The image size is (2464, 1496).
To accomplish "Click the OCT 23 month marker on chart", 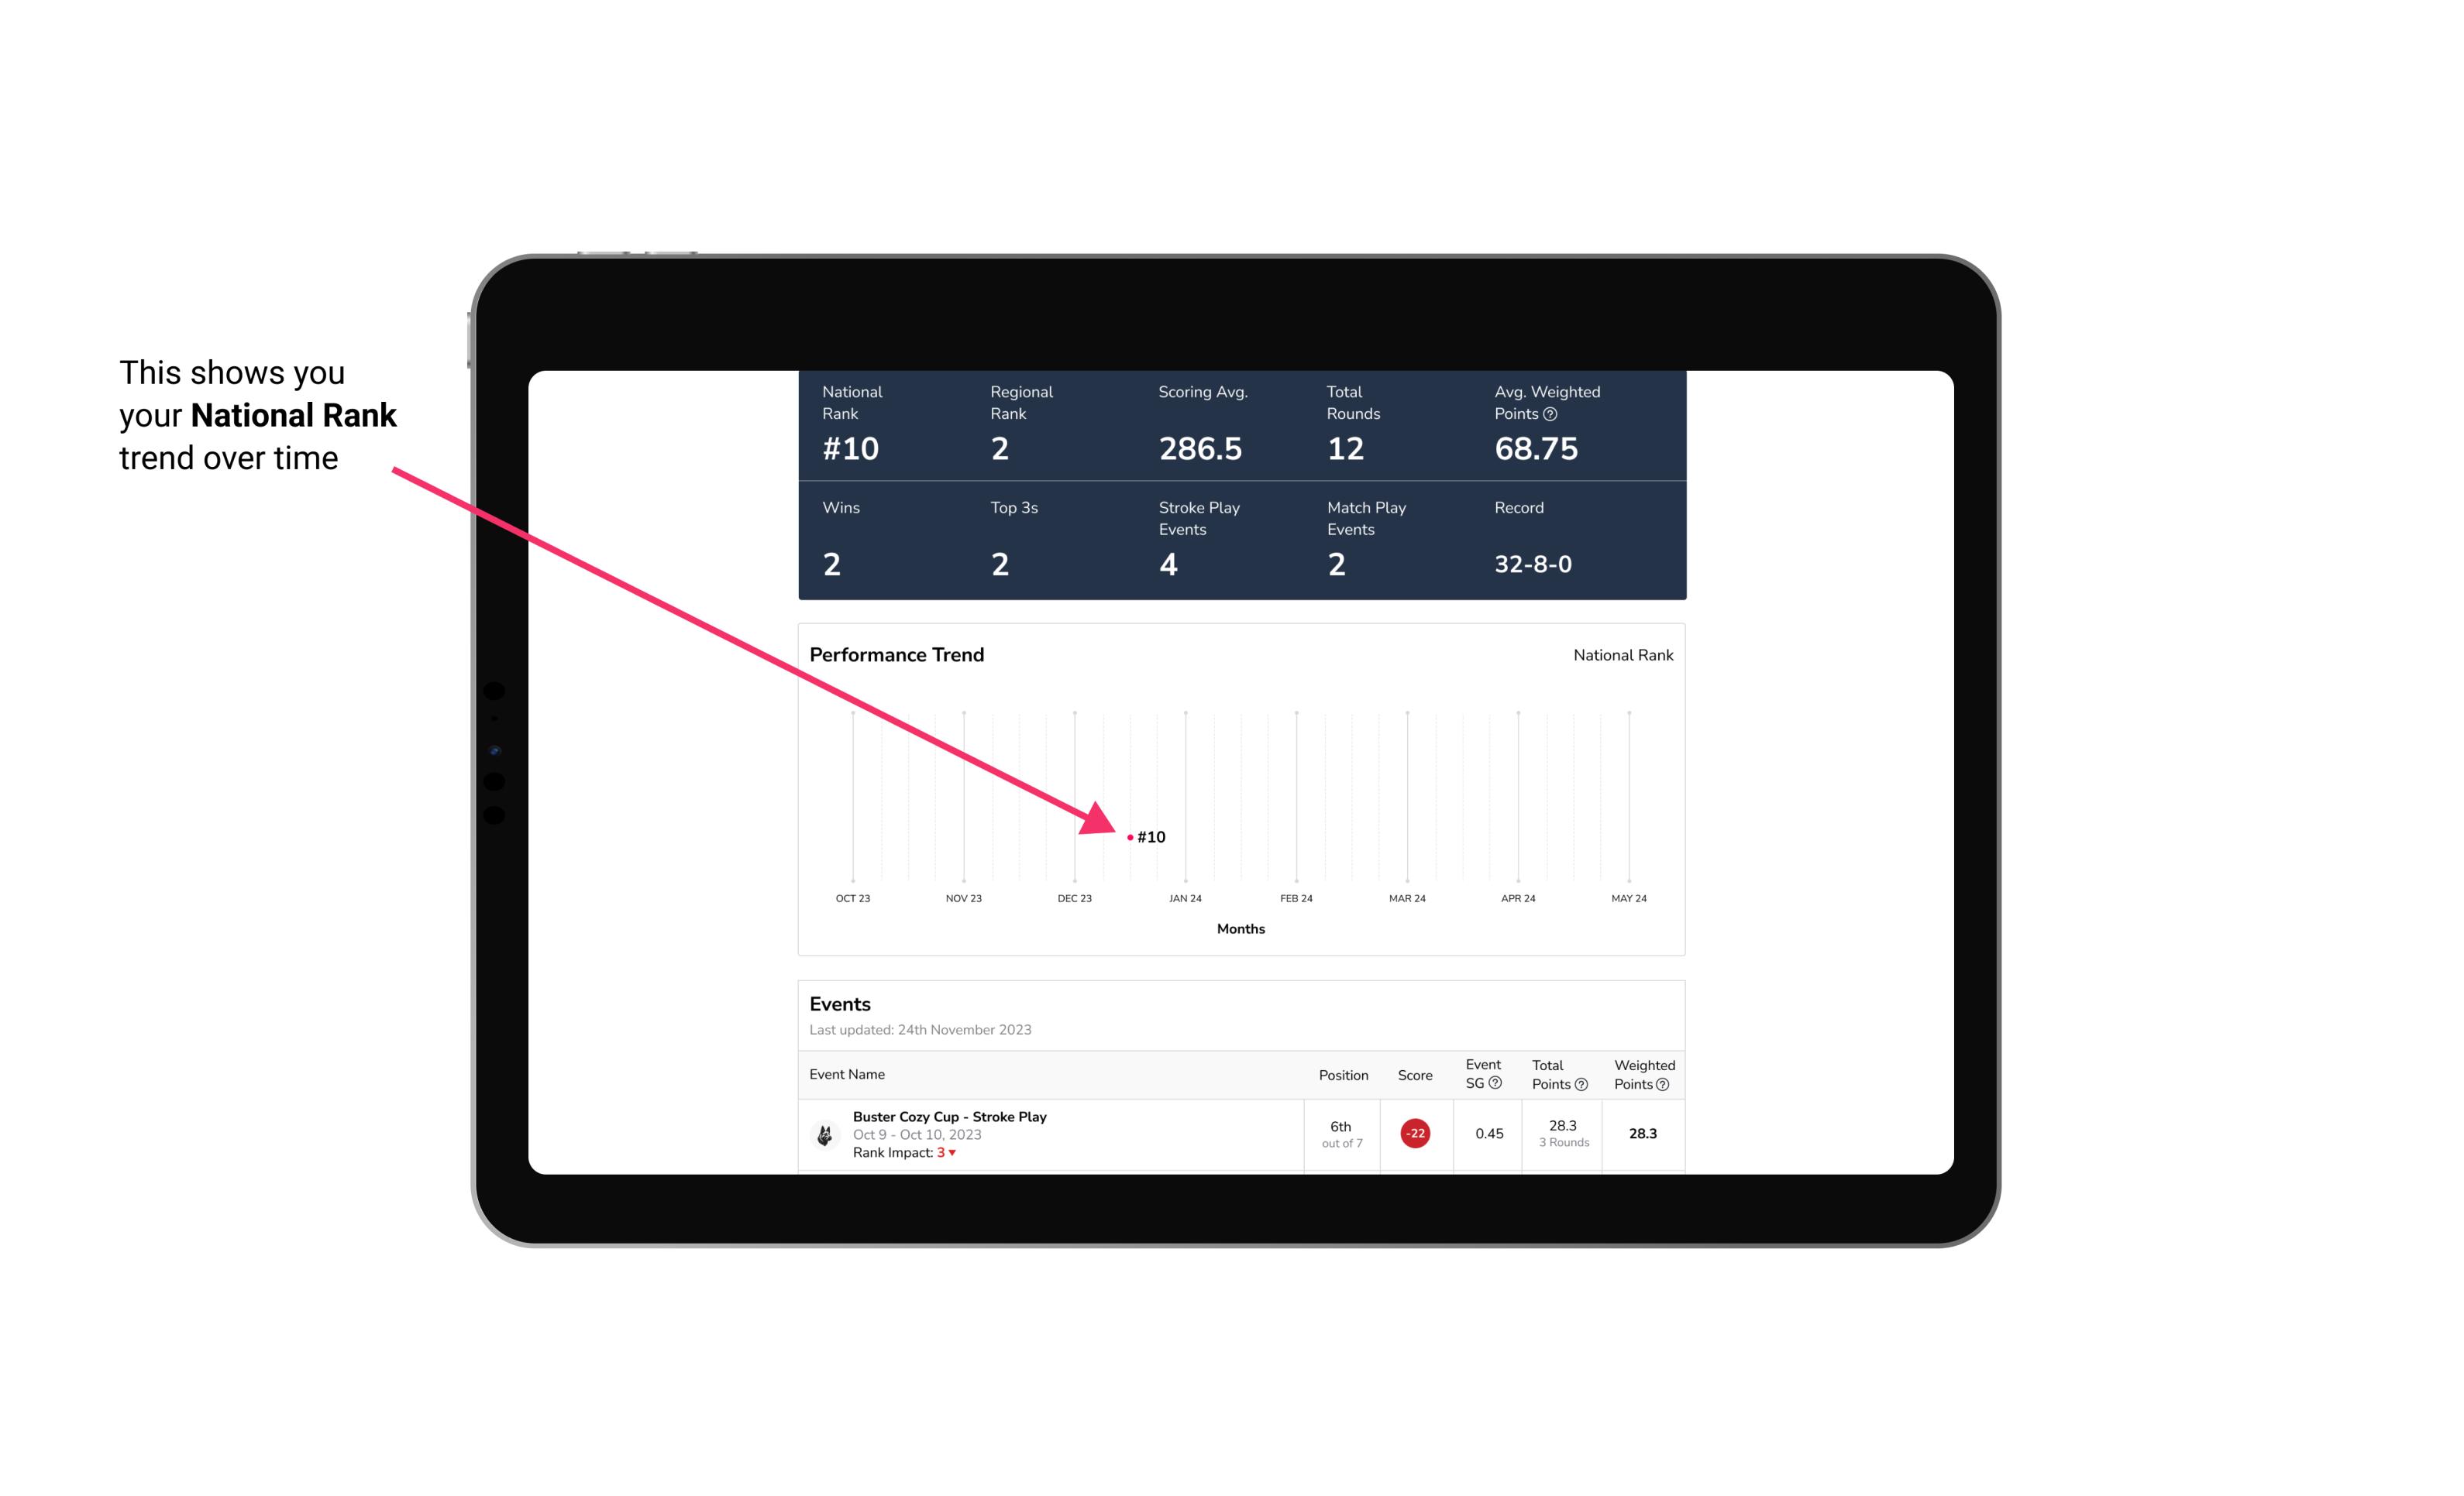I will 852,897.
